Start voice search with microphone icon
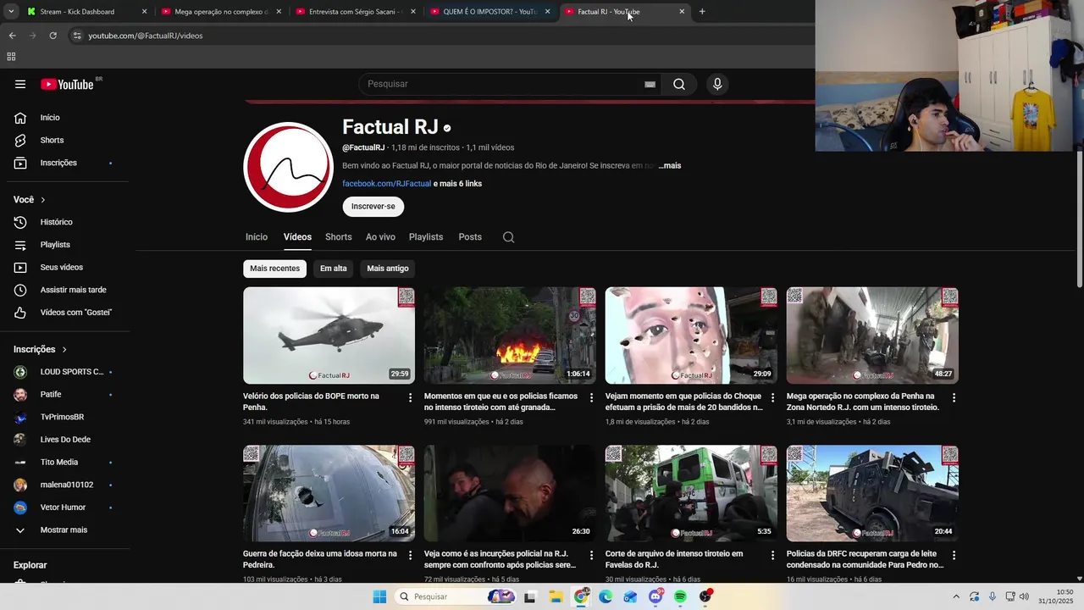This screenshot has width=1084, height=610. click(x=717, y=84)
